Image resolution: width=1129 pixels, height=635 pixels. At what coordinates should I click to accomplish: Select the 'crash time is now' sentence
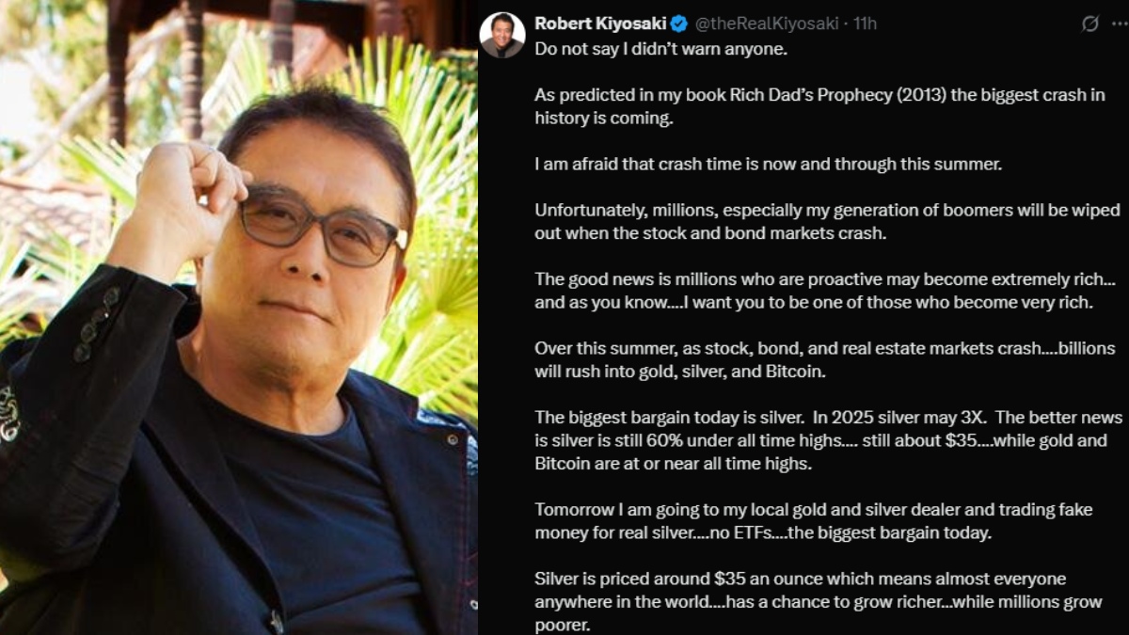769,165
